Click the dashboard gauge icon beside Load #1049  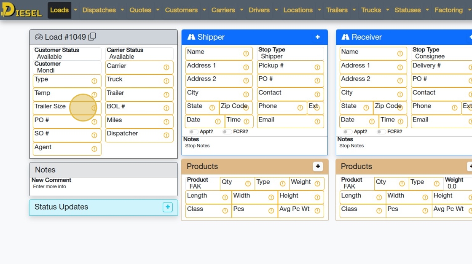pyautogui.click(x=38, y=37)
